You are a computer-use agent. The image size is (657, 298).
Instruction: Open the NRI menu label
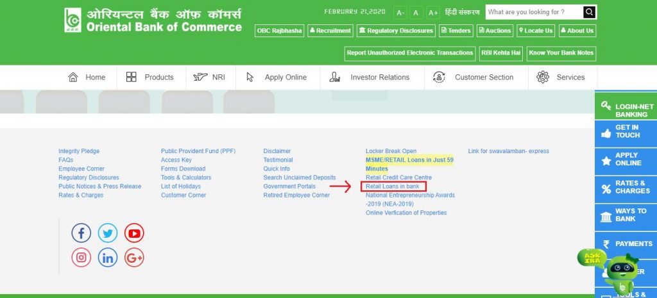click(218, 78)
